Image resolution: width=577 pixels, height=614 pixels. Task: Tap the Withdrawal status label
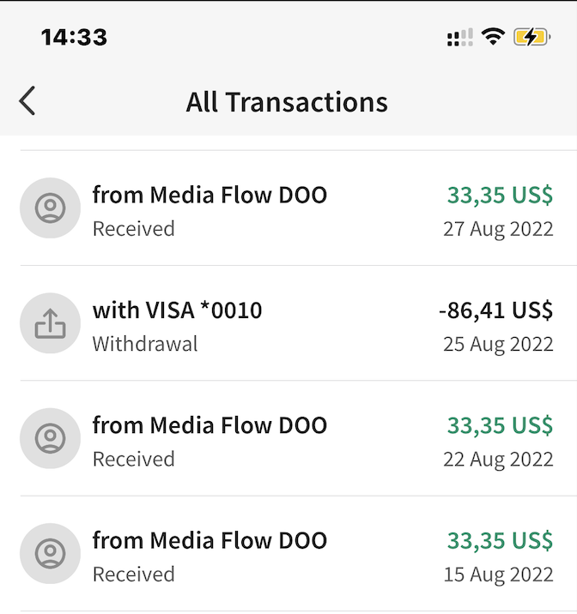coord(145,344)
